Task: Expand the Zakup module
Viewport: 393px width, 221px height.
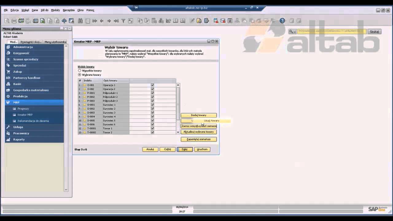Action: [34, 72]
